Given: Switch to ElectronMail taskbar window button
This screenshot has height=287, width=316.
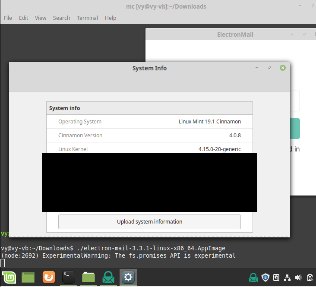Looking at the screenshot, I should coord(108,277).
